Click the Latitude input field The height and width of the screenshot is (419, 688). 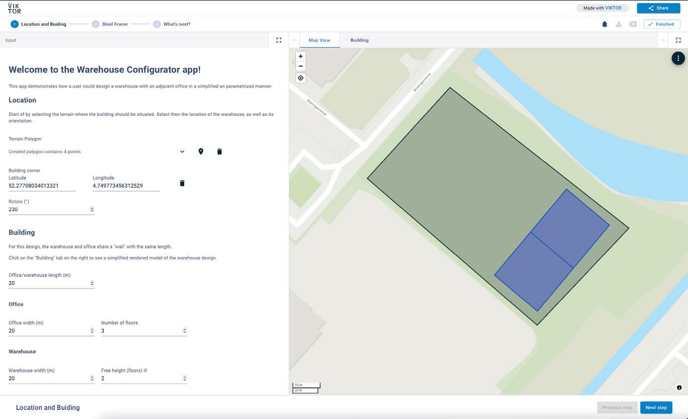click(42, 186)
